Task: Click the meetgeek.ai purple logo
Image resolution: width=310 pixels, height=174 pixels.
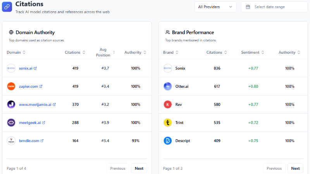Action: pos(11,123)
